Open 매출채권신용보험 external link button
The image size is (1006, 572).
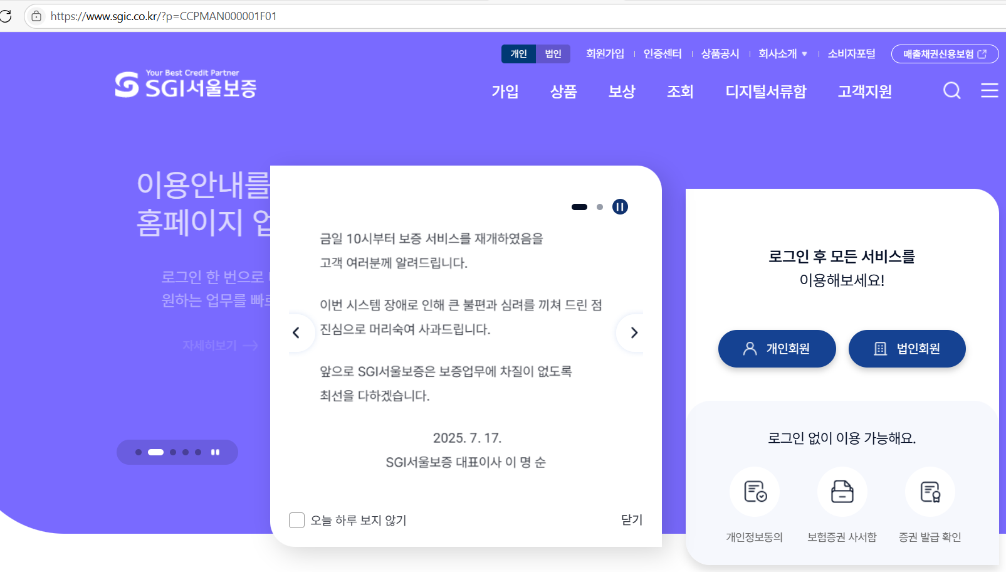(x=945, y=54)
